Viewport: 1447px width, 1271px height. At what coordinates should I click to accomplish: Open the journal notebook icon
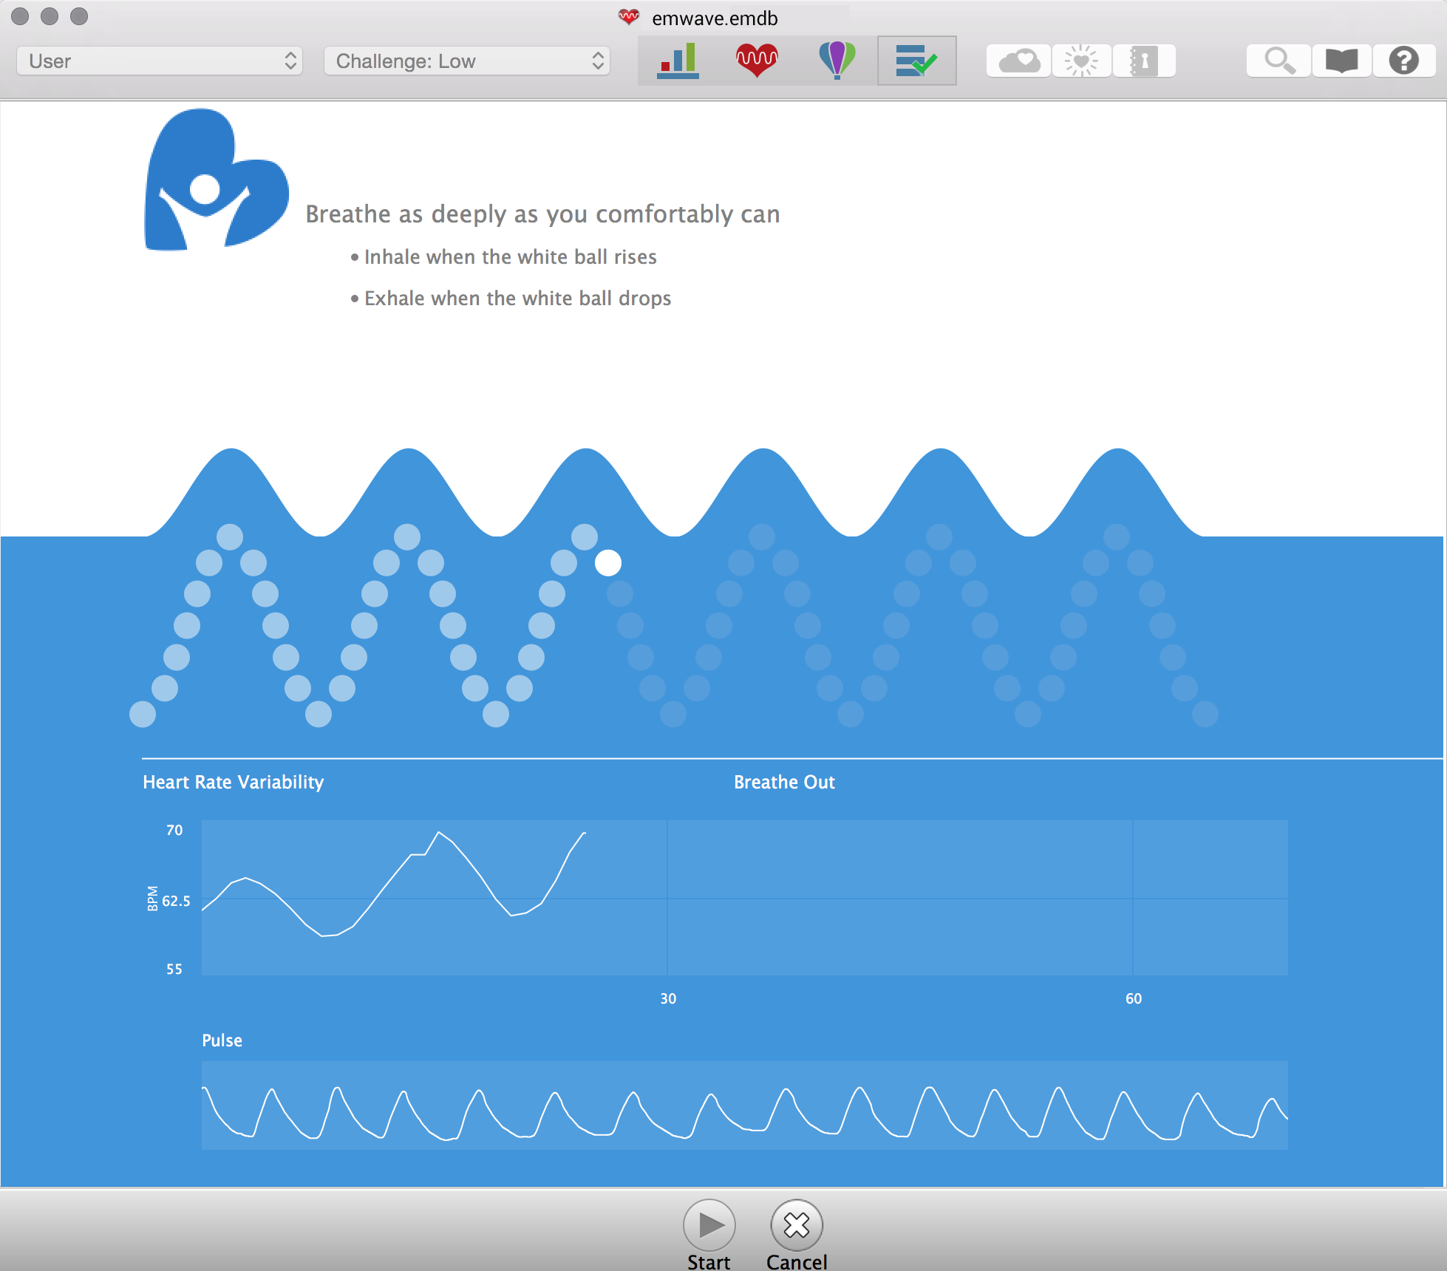tap(1144, 61)
